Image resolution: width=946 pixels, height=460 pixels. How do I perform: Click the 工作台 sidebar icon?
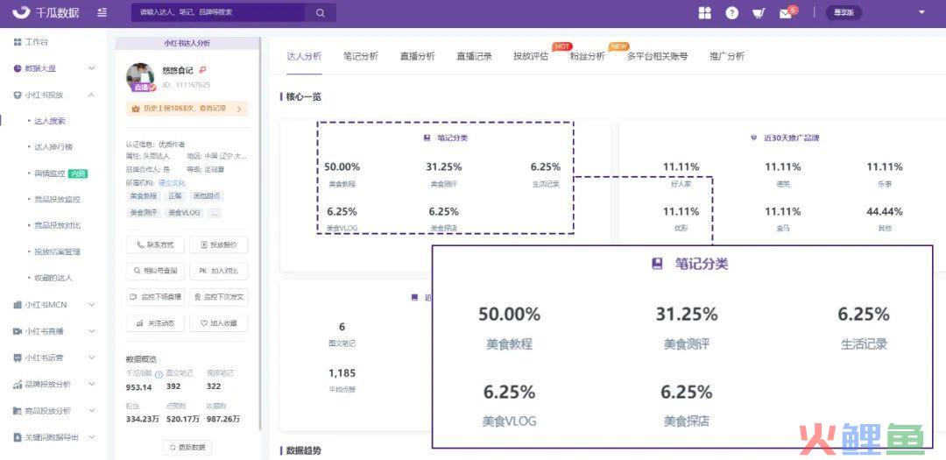pos(18,42)
